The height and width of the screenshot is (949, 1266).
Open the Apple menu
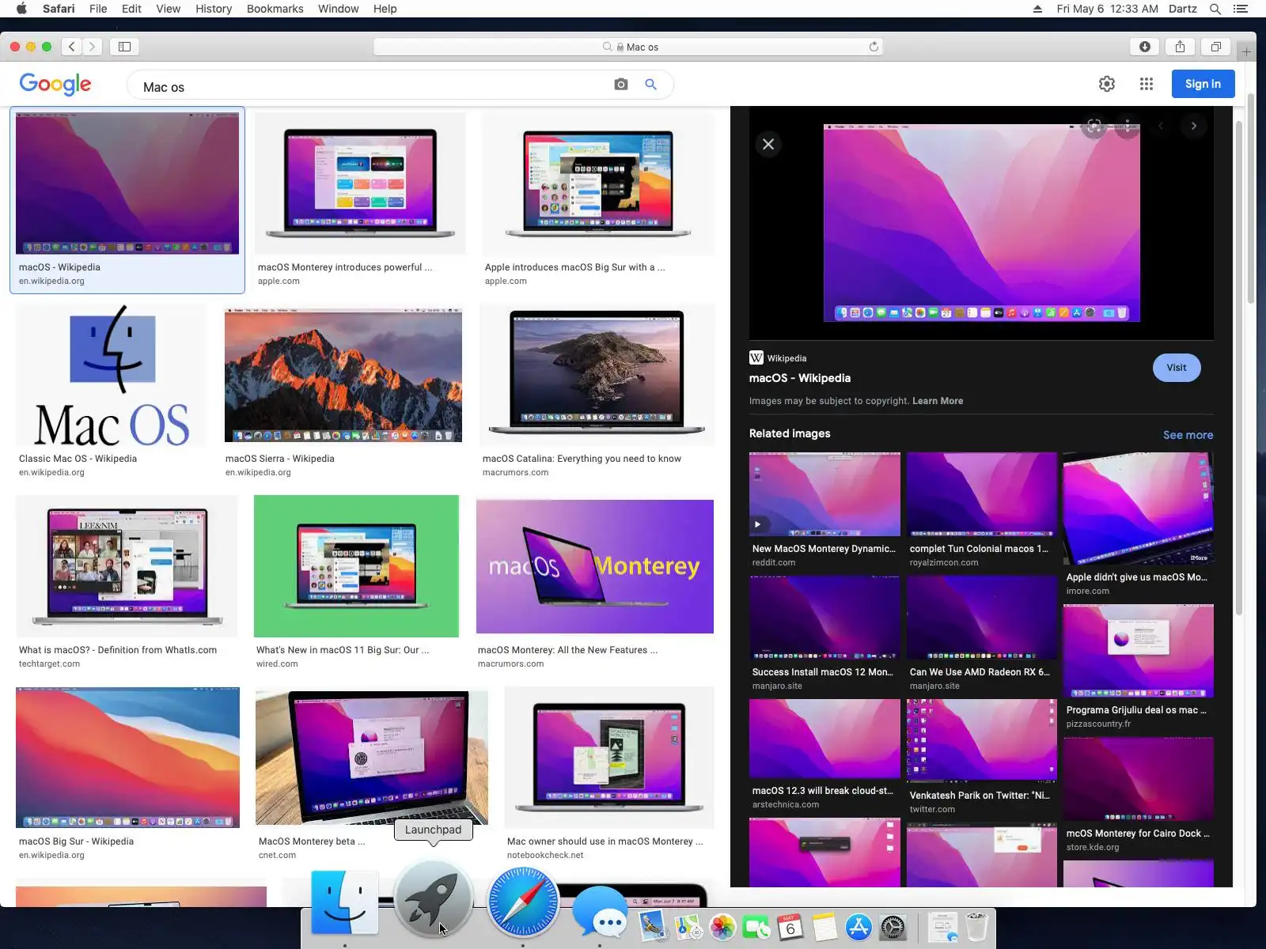[21, 9]
